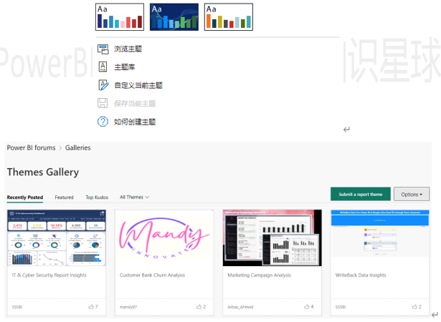Open the 浏览主题 menu entry
The image size is (441, 322).
128,49
